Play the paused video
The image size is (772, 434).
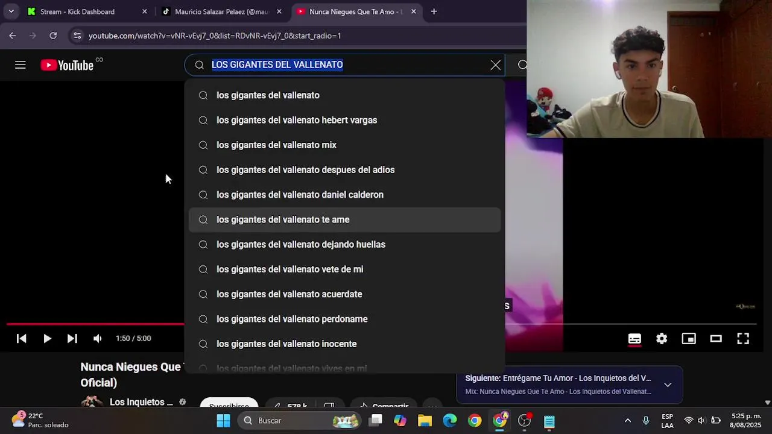coord(47,339)
